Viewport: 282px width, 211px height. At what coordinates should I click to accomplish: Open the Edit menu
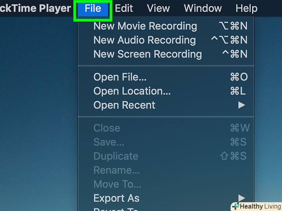(x=124, y=8)
